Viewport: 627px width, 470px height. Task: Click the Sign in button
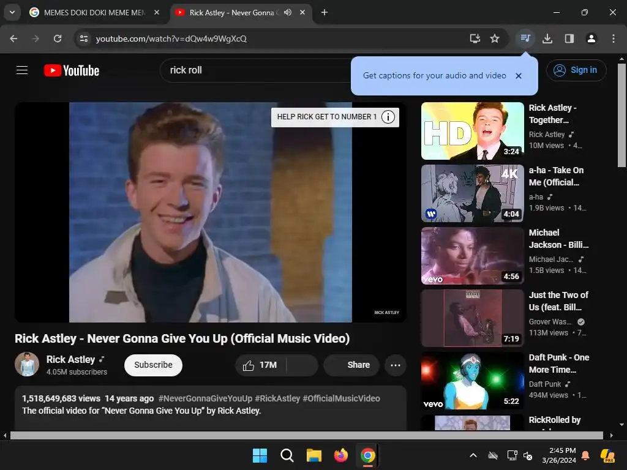(x=576, y=70)
